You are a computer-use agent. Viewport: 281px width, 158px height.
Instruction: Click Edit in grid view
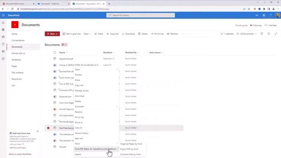click(x=72, y=34)
